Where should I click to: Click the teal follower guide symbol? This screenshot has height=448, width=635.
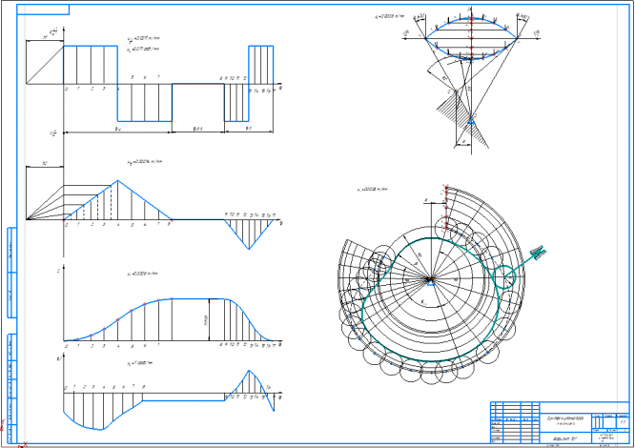538,253
